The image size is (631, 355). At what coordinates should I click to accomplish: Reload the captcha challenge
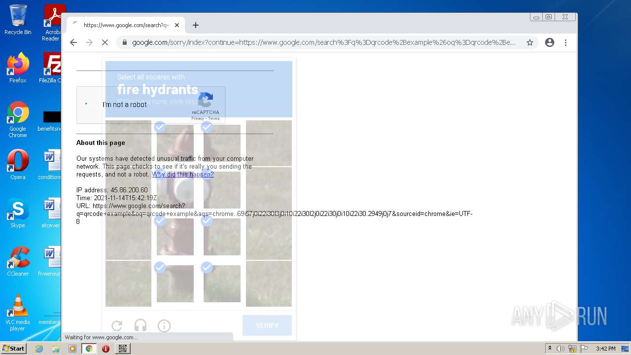coord(117,325)
